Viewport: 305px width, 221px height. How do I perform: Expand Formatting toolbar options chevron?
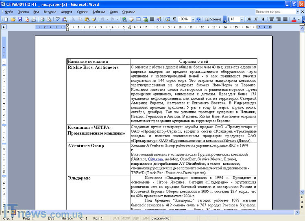303,20
